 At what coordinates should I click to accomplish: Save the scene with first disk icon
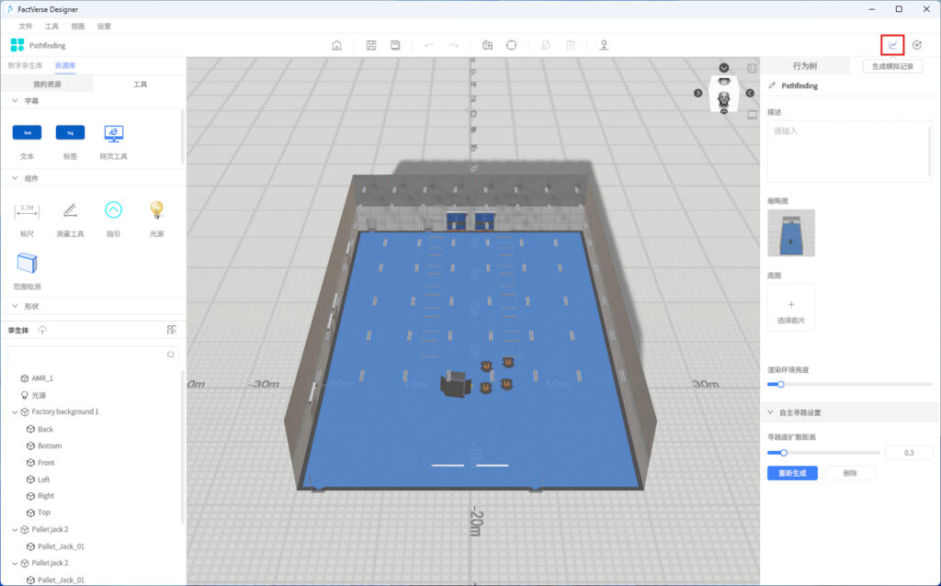371,45
